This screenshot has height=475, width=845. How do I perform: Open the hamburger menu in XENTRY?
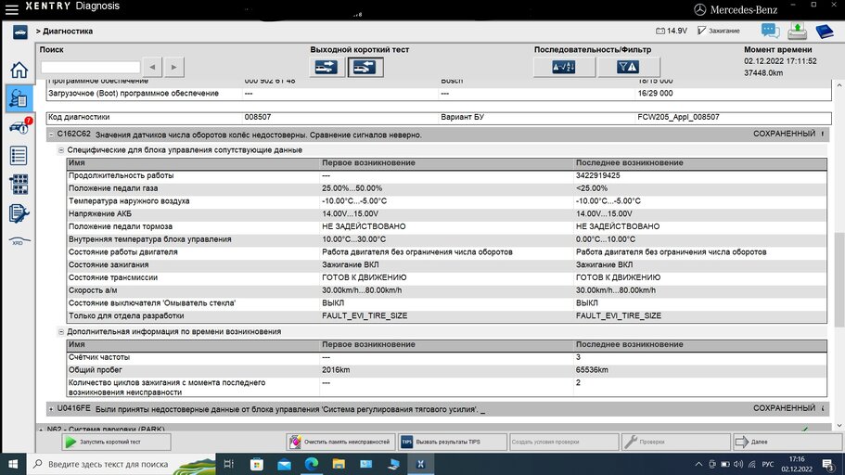(x=11, y=8)
